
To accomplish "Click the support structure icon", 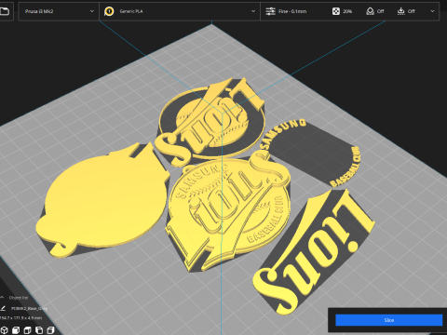I will (x=370, y=11).
